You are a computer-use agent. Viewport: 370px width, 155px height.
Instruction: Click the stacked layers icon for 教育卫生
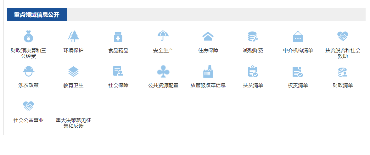click(73, 71)
